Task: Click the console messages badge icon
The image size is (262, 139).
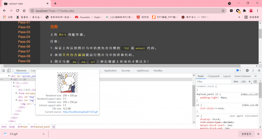Action: coord(238,70)
